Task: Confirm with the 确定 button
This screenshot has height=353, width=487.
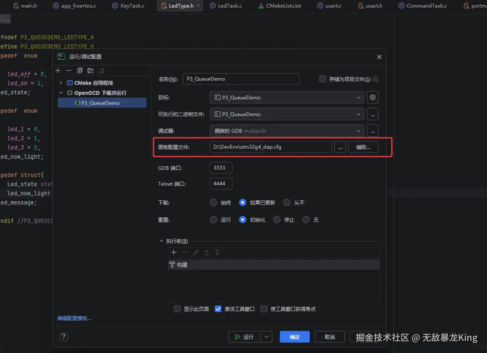Action: [295, 337]
